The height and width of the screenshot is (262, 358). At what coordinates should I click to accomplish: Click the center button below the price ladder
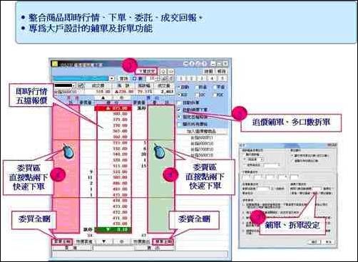(122, 242)
